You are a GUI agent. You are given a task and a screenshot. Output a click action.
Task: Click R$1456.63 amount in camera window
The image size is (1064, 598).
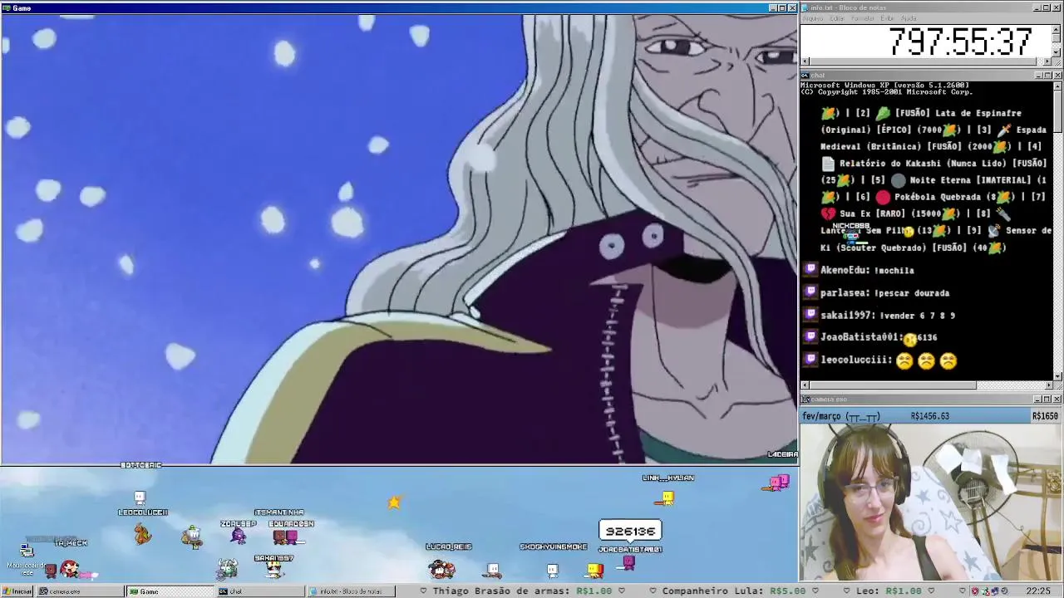[x=930, y=416]
